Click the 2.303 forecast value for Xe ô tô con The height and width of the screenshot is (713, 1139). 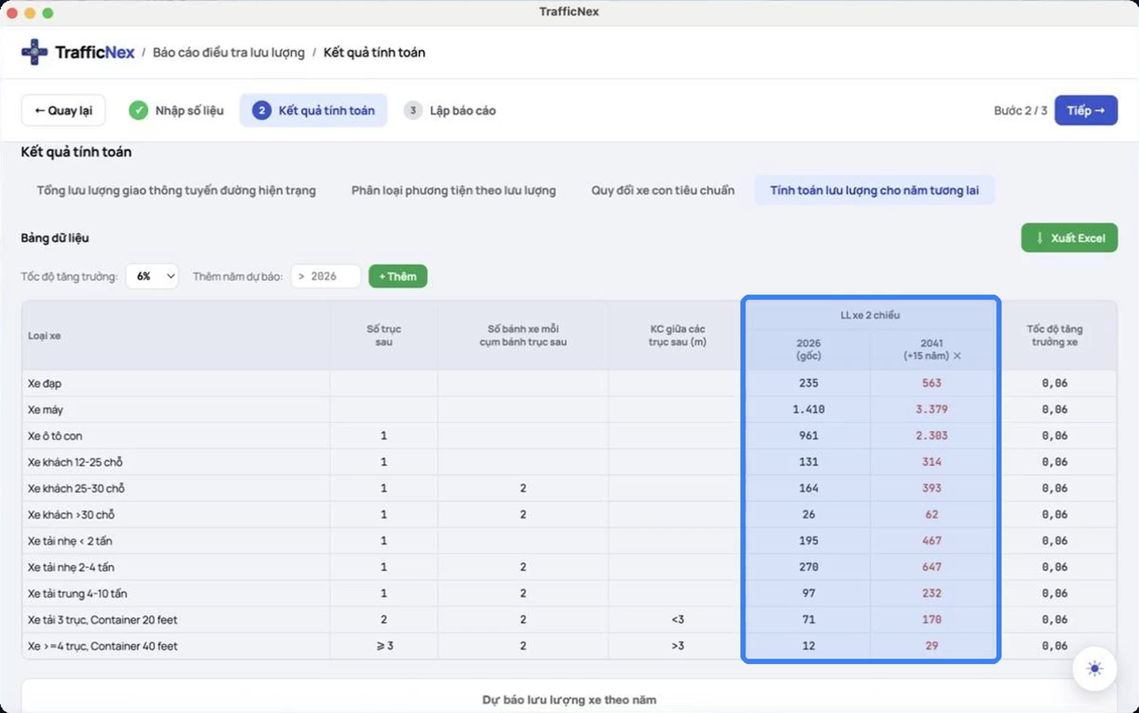click(932, 435)
